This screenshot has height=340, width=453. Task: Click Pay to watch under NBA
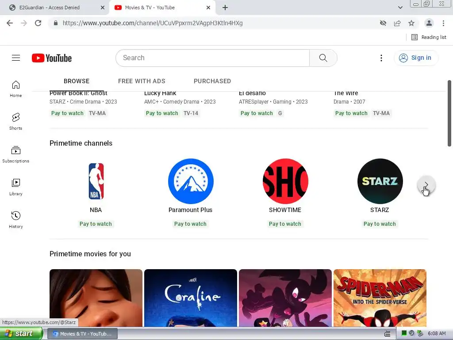click(x=96, y=224)
